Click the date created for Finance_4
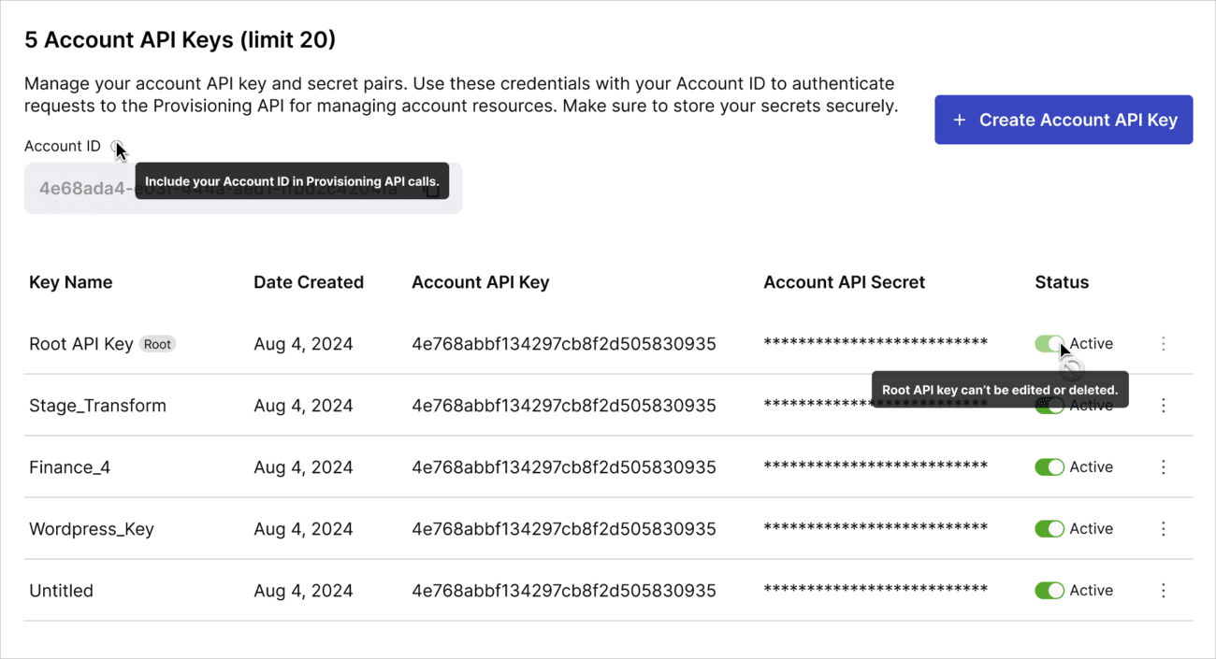This screenshot has height=659, width=1216. pos(303,467)
